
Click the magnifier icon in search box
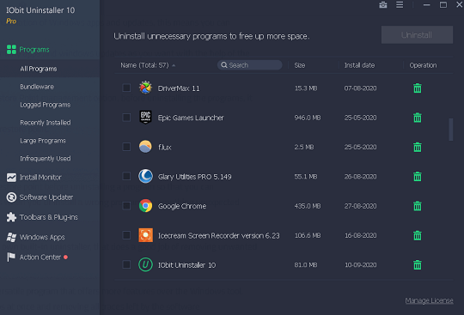(x=224, y=65)
